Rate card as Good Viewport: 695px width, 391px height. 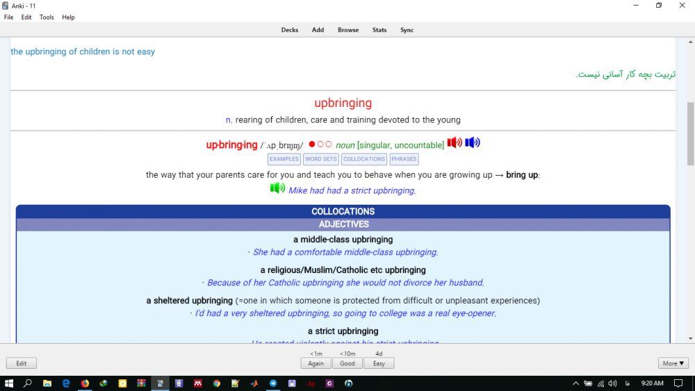pyautogui.click(x=347, y=363)
